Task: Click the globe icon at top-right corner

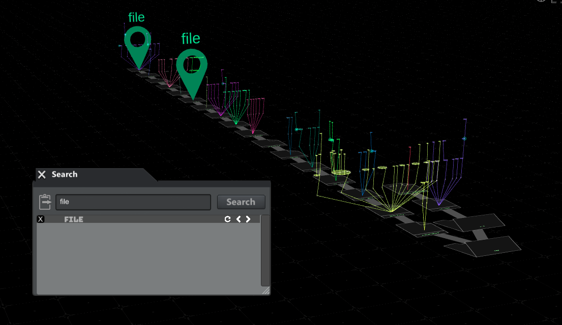Action: click(541, 1)
